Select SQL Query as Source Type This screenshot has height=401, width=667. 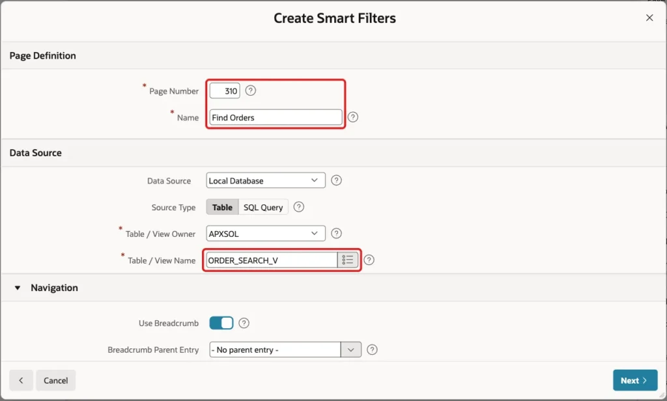[263, 207]
